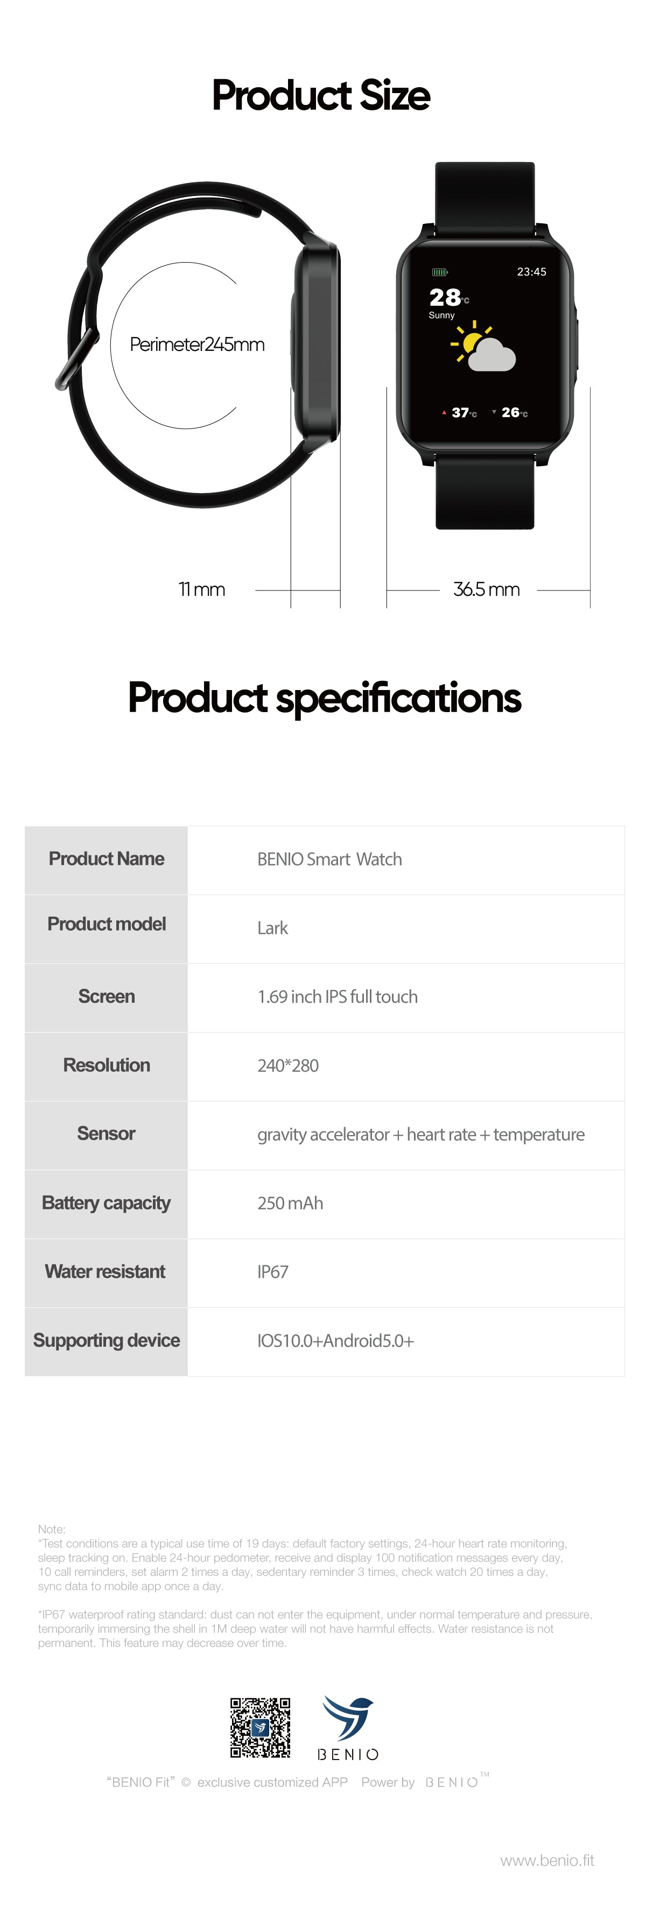The image size is (646, 1907).
Task: Click the side-view watch image
Action: [199, 344]
